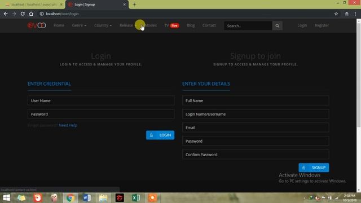This screenshot has height=203, width=361.
Task: Click the Need Help link
Action: pos(68,125)
